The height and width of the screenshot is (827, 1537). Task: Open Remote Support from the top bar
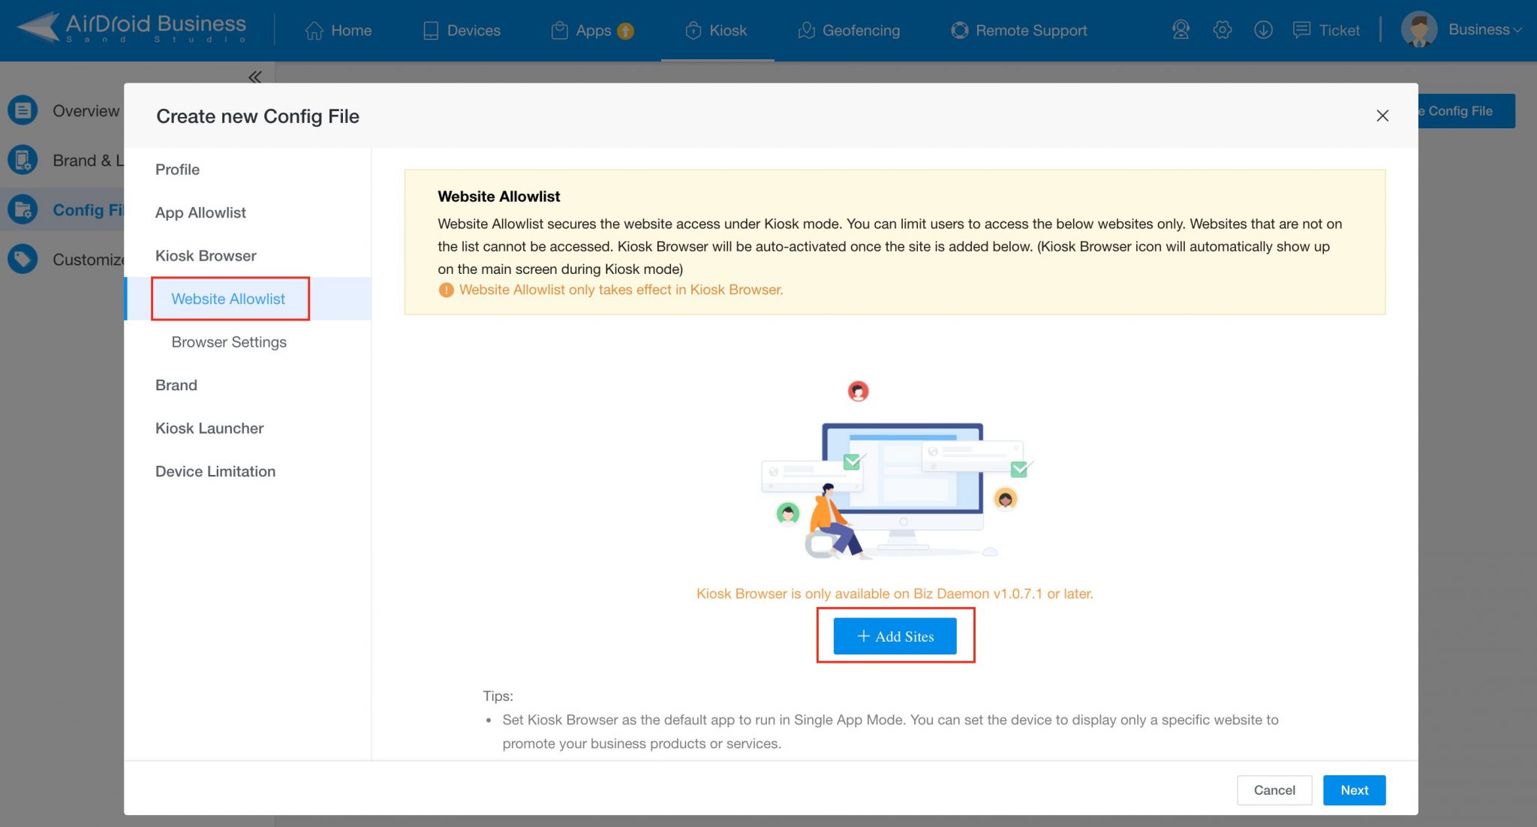click(x=1018, y=30)
